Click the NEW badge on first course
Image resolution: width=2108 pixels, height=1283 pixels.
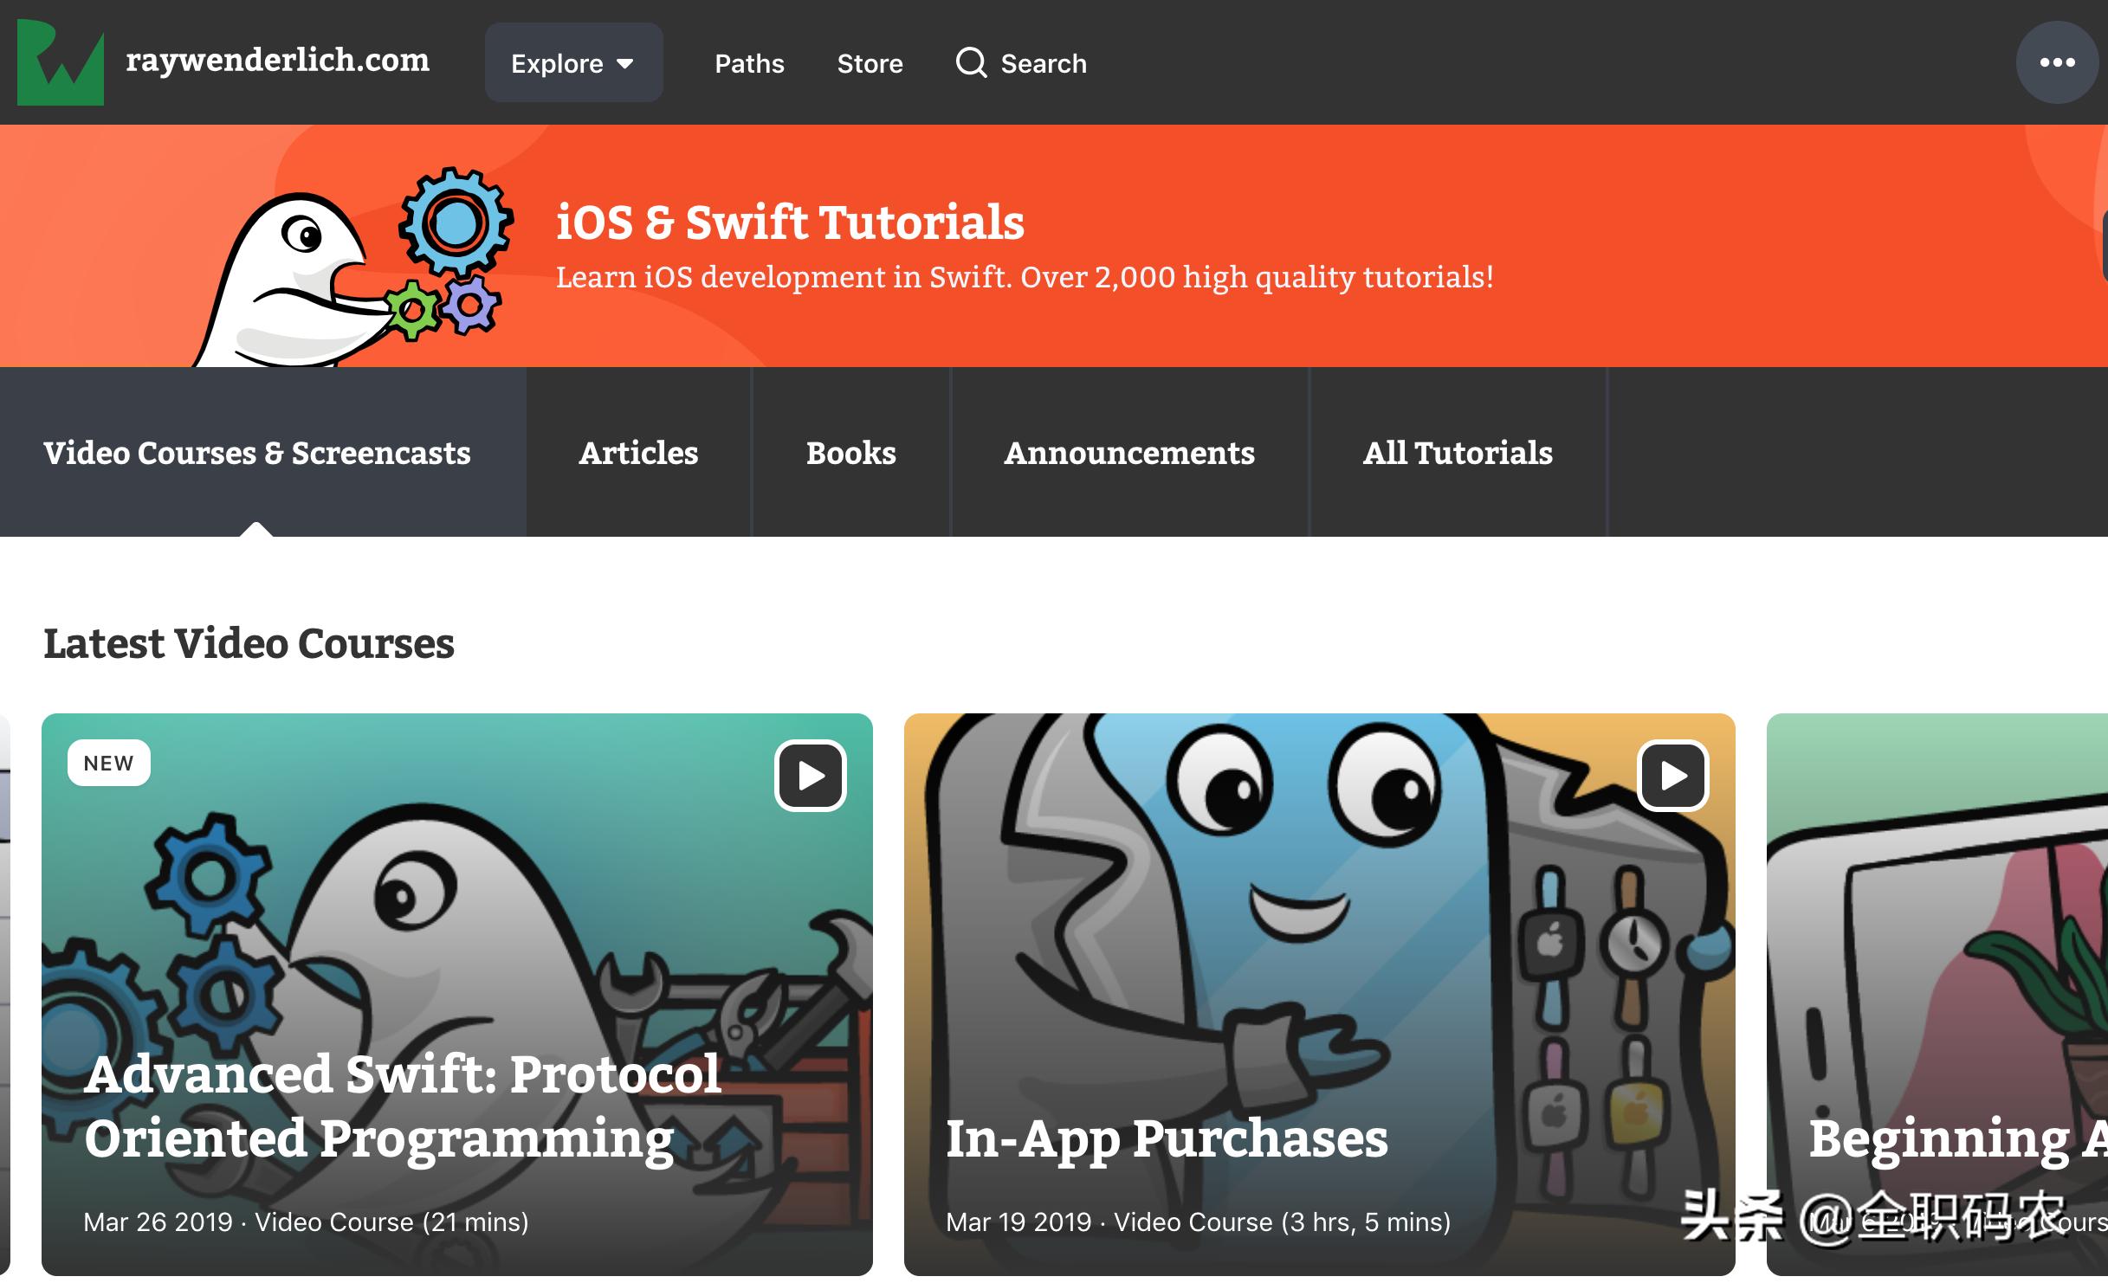(108, 763)
